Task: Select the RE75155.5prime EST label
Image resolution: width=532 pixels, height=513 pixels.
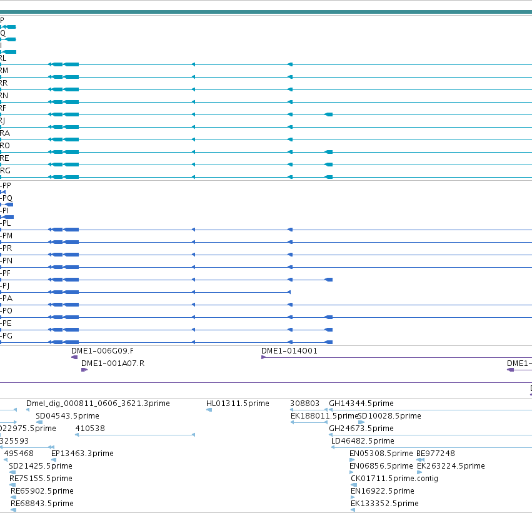Action: [x=41, y=479]
